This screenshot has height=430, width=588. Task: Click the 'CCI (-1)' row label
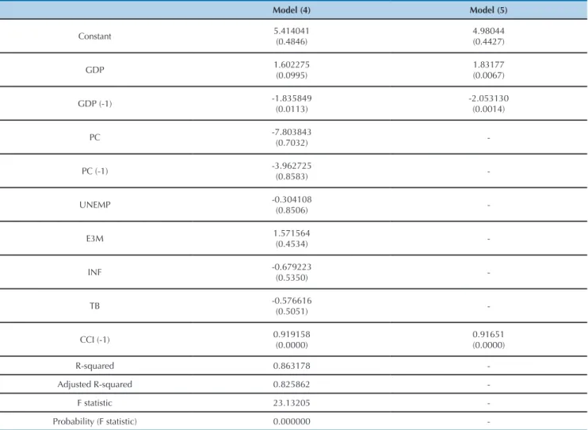tap(94, 340)
